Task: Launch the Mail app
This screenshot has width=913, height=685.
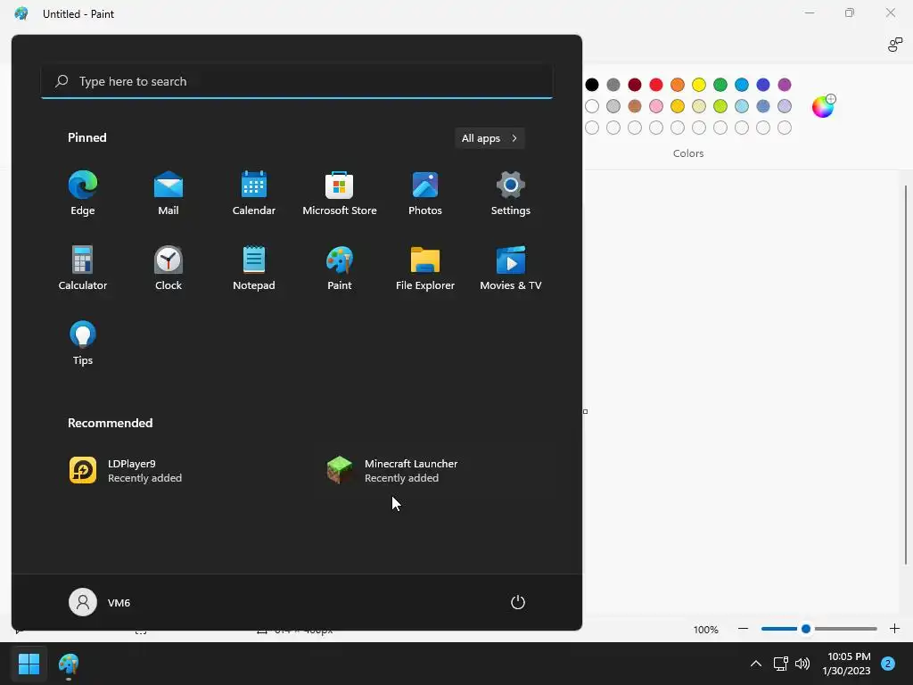Action: (169, 194)
